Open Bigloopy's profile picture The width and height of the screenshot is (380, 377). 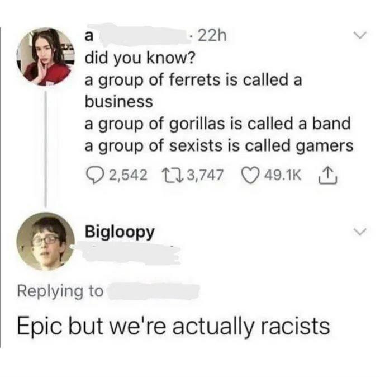pyautogui.click(x=45, y=241)
